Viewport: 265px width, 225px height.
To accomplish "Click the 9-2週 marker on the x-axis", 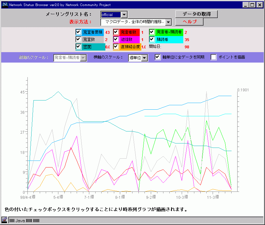I will tap(151, 197).
